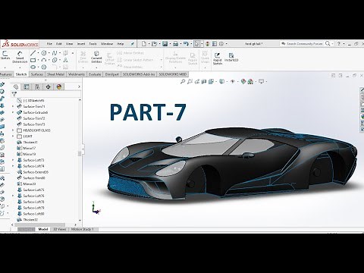This screenshot has width=364, height=273.
Task: Expand Surface-Trim71 in the tree
Action: (13, 106)
